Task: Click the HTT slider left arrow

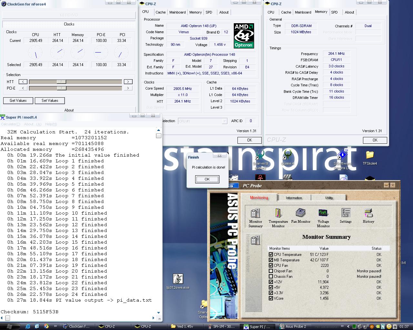Action: pyautogui.click(x=23, y=82)
